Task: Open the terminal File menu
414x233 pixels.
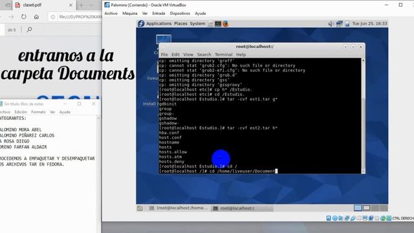Action: click(x=164, y=54)
